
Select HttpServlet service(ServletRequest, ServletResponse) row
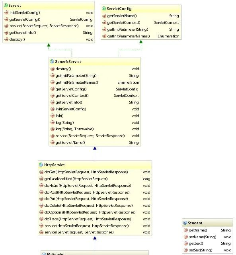click(95, 232)
